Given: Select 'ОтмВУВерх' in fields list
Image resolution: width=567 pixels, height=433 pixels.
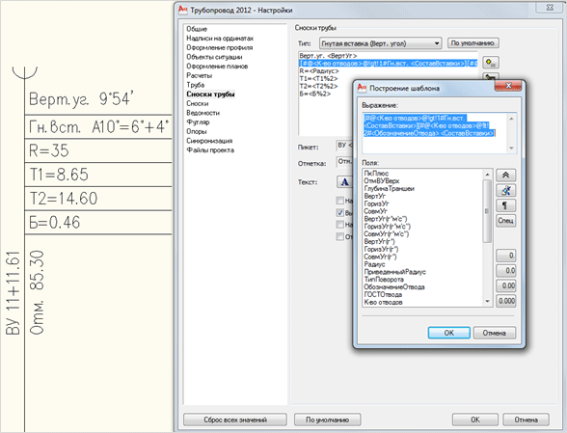Looking at the screenshot, I should click(382, 181).
